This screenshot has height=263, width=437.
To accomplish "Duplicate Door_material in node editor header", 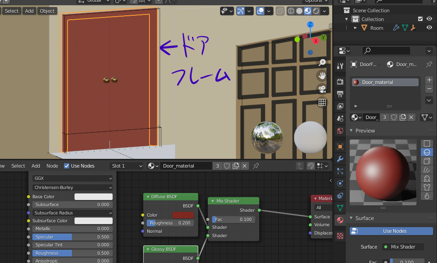I will point(236,166).
